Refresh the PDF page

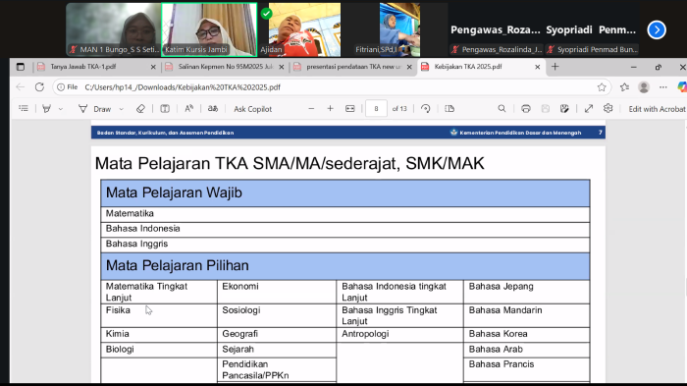39,87
